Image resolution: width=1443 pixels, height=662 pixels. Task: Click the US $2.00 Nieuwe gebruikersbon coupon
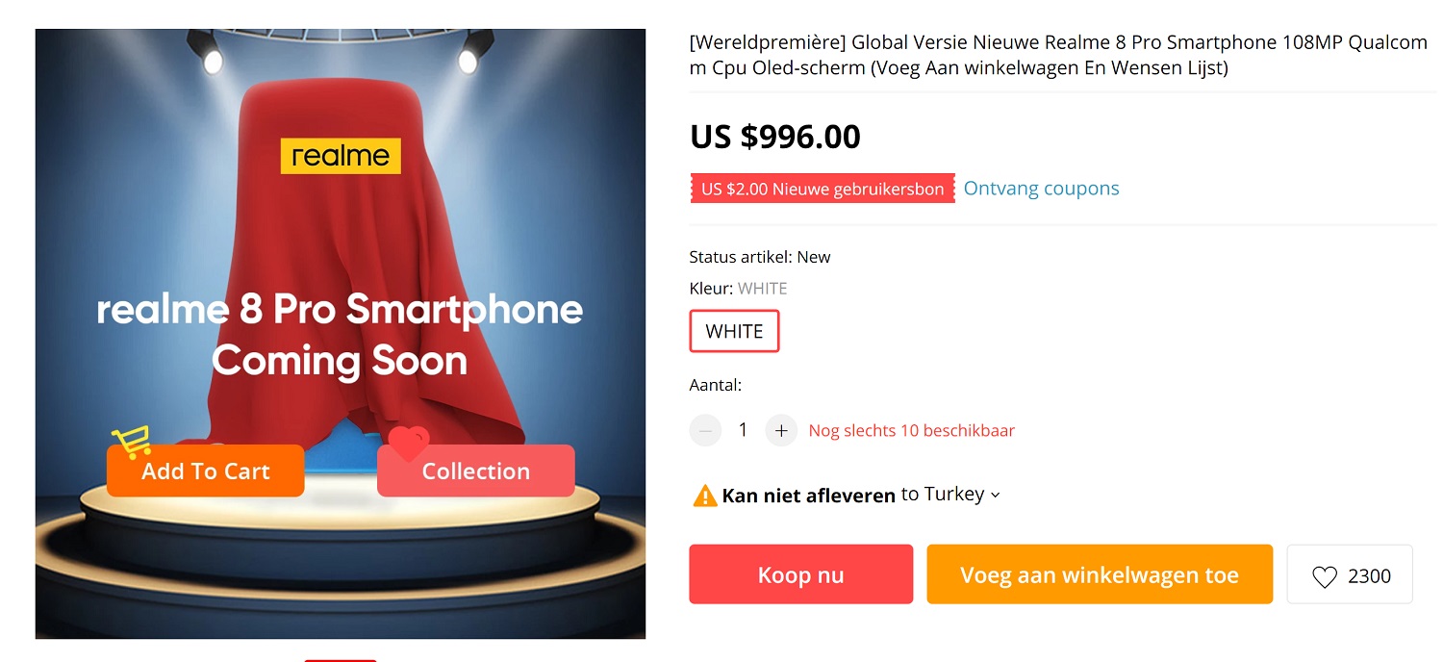pyautogui.click(x=823, y=189)
